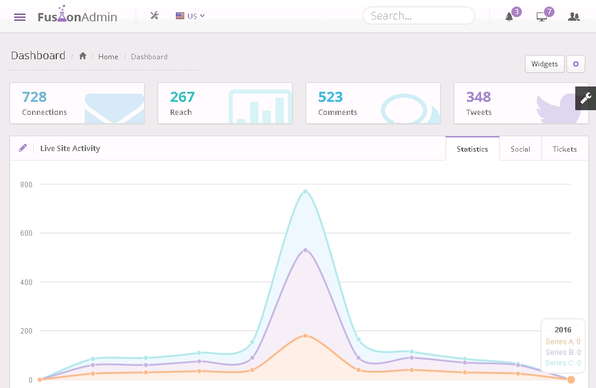Open the 267 Reach stat card
The height and width of the screenshot is (388, 596).
pos(225,103)
